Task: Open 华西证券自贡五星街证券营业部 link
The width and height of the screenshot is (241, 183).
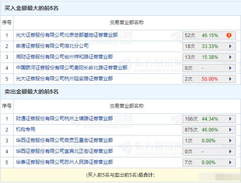Action: tap(64, 140)
